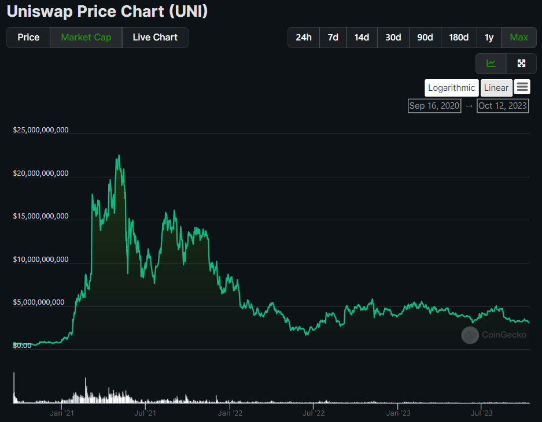Edit the Oct 12, 2023 end date
The width and height of the screenshot is (542, 422).
point(503,106)
